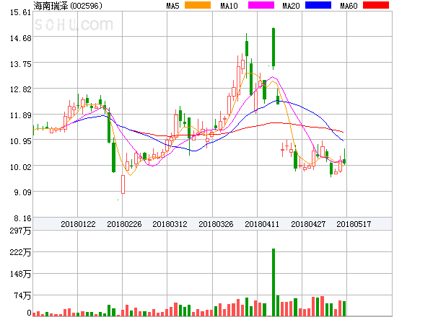
Task: Click the MA20 legend label
Action: click(x=291, y=6)
